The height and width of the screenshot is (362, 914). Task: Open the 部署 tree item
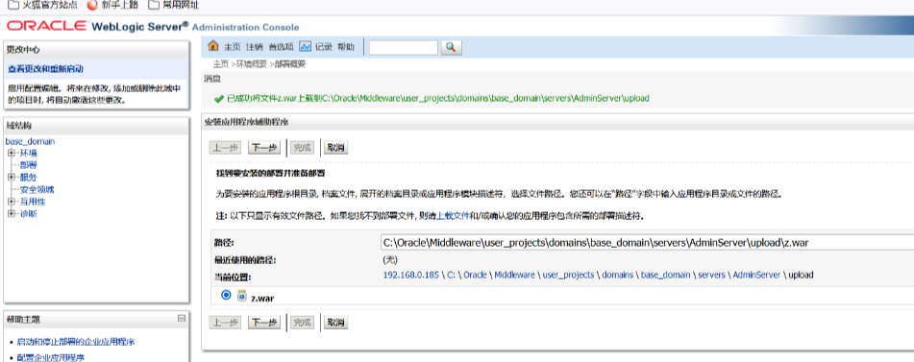pyautogui.click(x=29, y=165)
